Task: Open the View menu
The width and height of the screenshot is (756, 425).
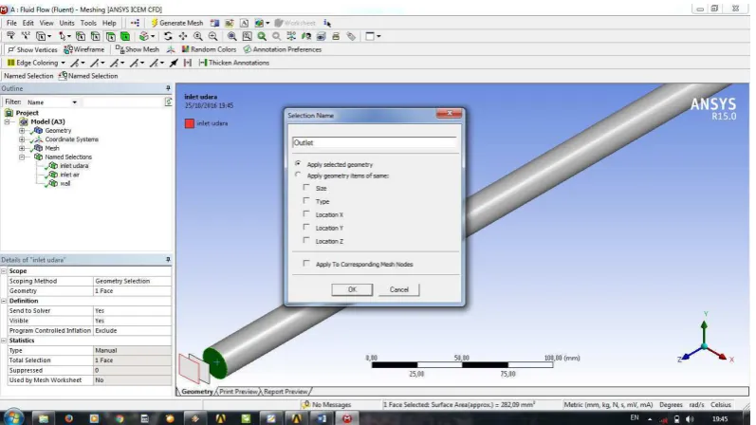Action: pos(46,23)
